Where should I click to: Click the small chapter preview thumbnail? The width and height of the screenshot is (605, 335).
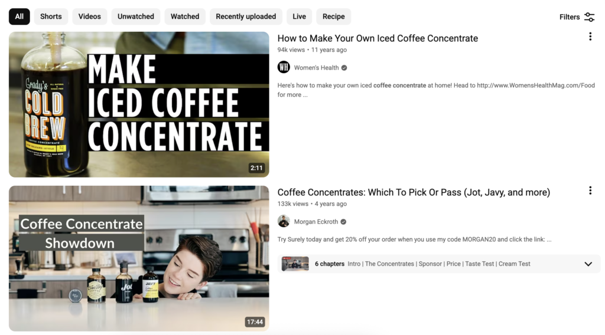click(295, 264)
